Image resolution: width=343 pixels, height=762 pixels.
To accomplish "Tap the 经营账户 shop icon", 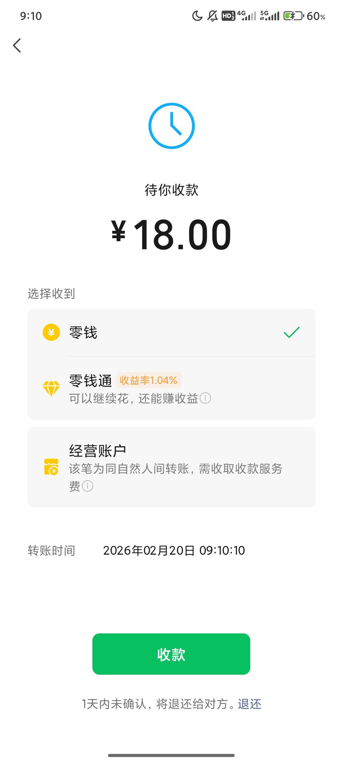I will click(x=51, y=466).
